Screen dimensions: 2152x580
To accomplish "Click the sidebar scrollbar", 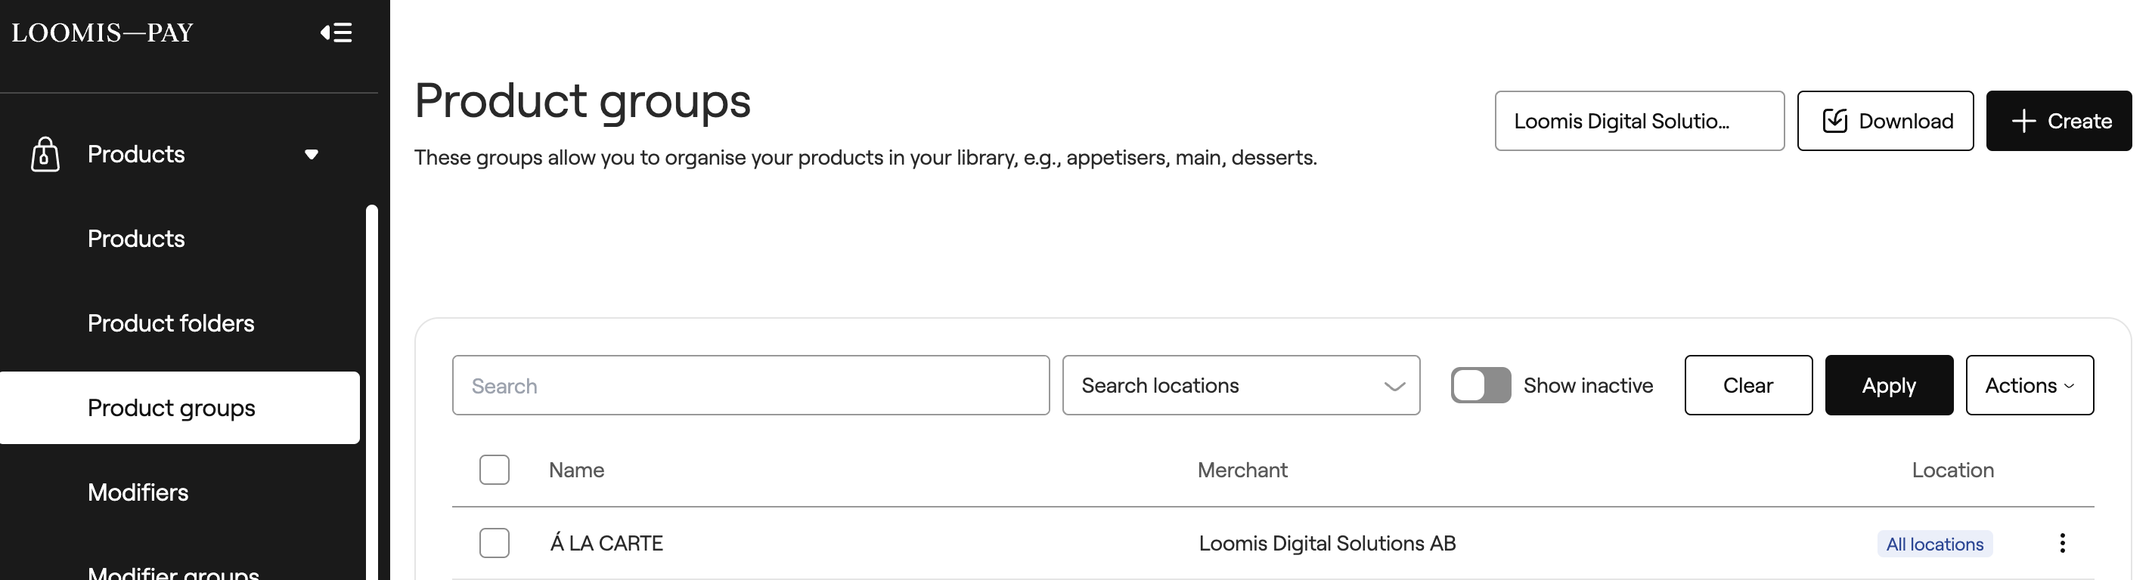I will tap(372, 392).
